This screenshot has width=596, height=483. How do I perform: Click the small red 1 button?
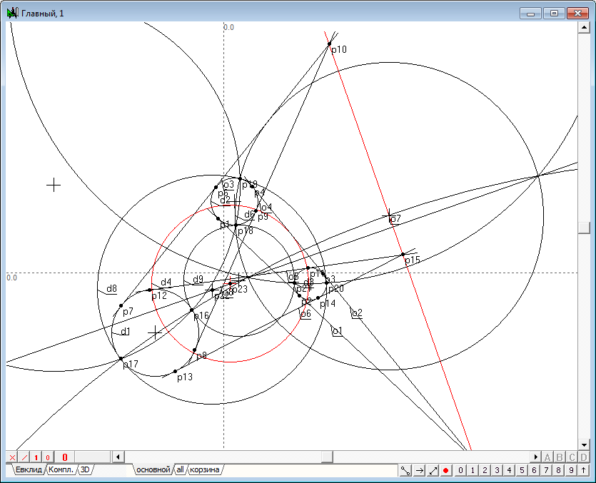coord(36,457)
